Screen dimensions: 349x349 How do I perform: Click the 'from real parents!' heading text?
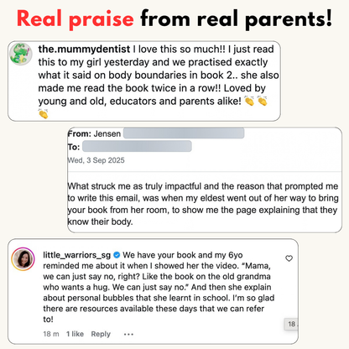[237, 18]
